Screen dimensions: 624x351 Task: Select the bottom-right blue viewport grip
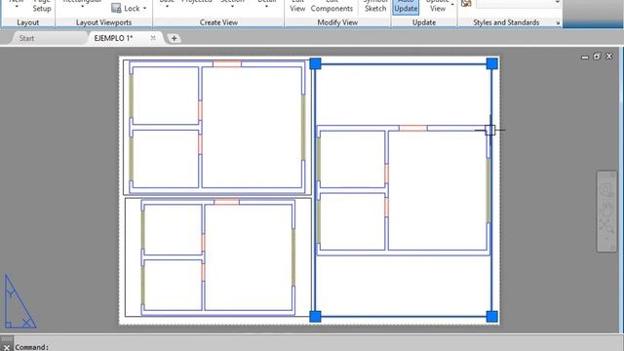(491, 316)
